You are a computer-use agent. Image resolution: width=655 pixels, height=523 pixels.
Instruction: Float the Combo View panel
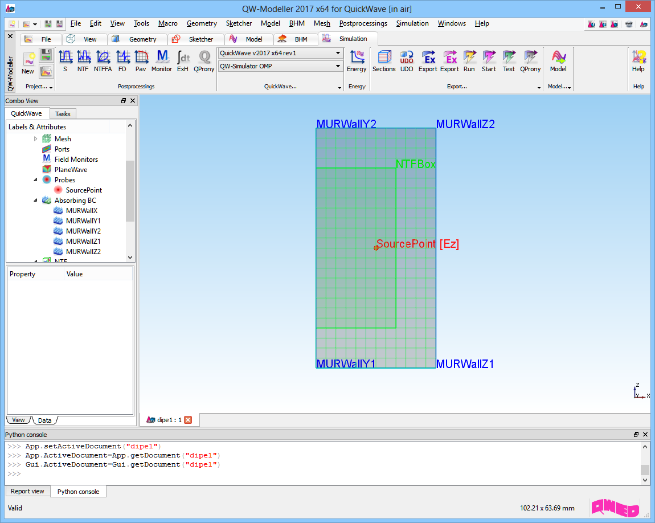tap(124, 101)
